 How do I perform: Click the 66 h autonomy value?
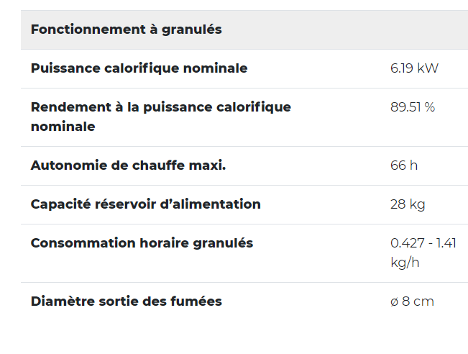coord(404,165)
